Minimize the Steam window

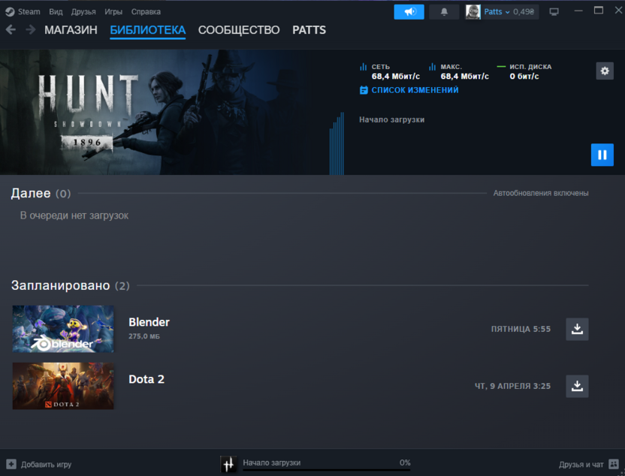578,11
